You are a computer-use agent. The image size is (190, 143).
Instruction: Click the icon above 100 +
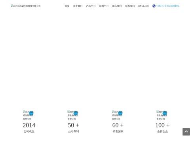[x=161, y=115]
